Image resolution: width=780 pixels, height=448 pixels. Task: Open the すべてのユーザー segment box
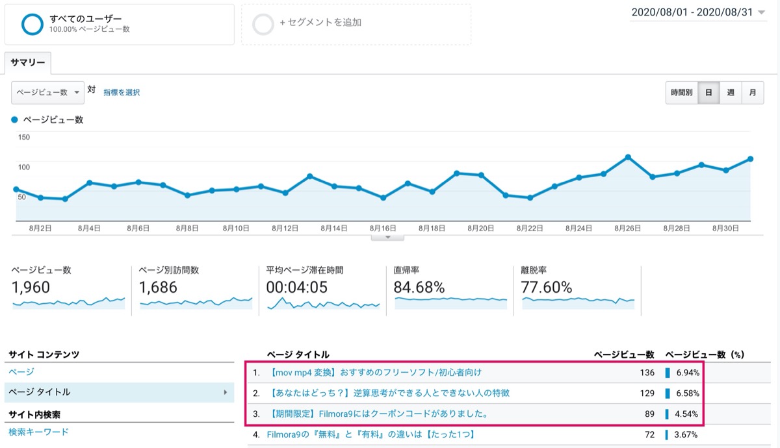coord(120,25)
